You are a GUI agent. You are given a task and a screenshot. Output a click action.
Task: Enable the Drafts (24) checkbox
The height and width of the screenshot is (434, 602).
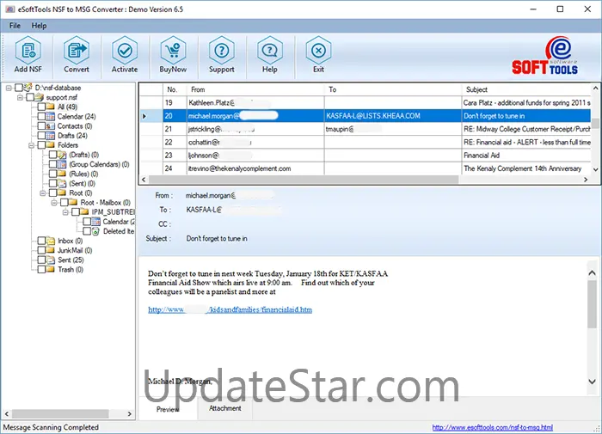coord(41,136)
